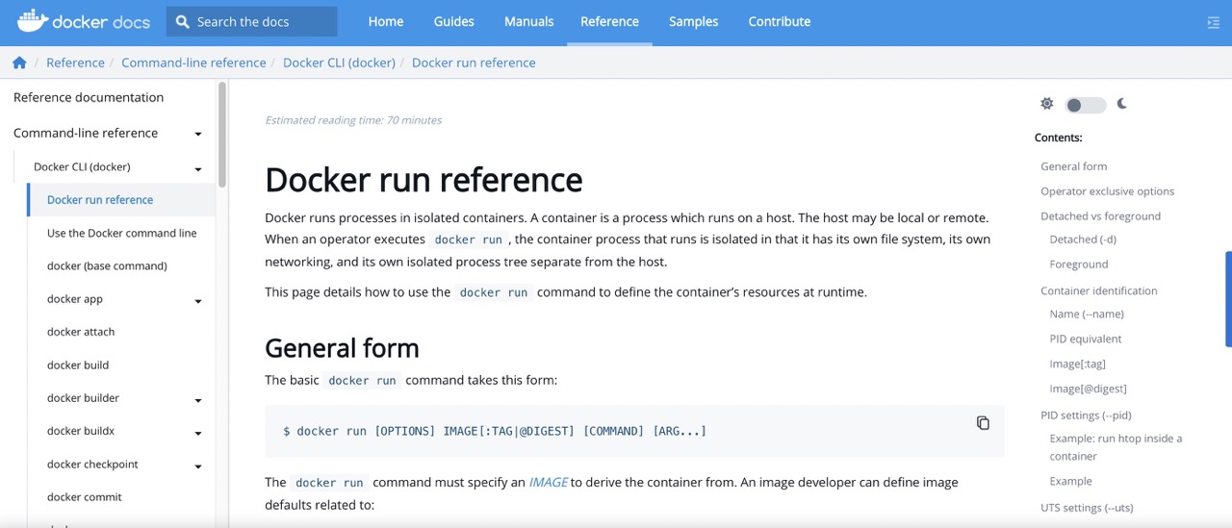
Task: Open docker build sidebar item
Action: [78, 365]
